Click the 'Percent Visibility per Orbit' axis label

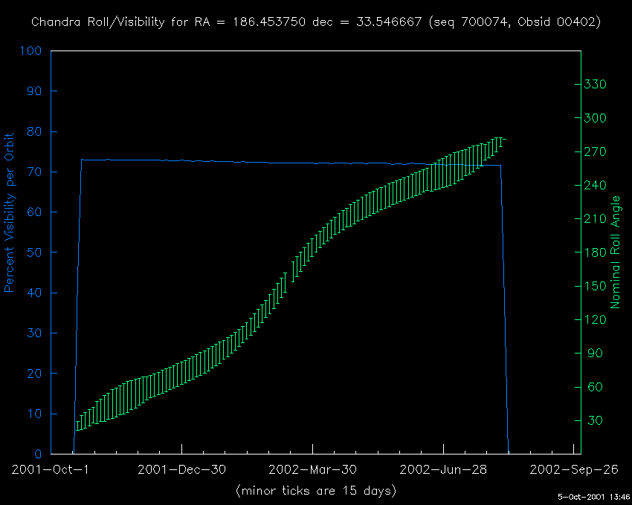point(10,212)
